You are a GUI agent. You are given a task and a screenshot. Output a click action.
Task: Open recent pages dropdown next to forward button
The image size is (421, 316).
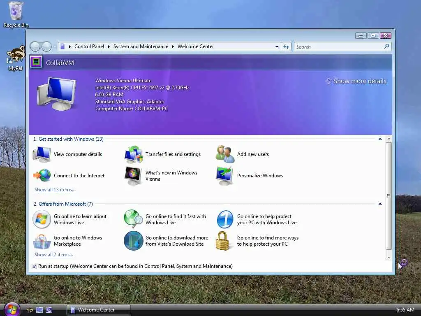(x=55, y=47)
